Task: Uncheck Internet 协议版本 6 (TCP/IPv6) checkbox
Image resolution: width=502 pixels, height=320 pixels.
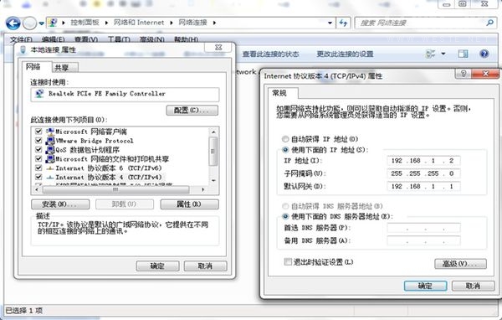Action: [x=38, y=168]
